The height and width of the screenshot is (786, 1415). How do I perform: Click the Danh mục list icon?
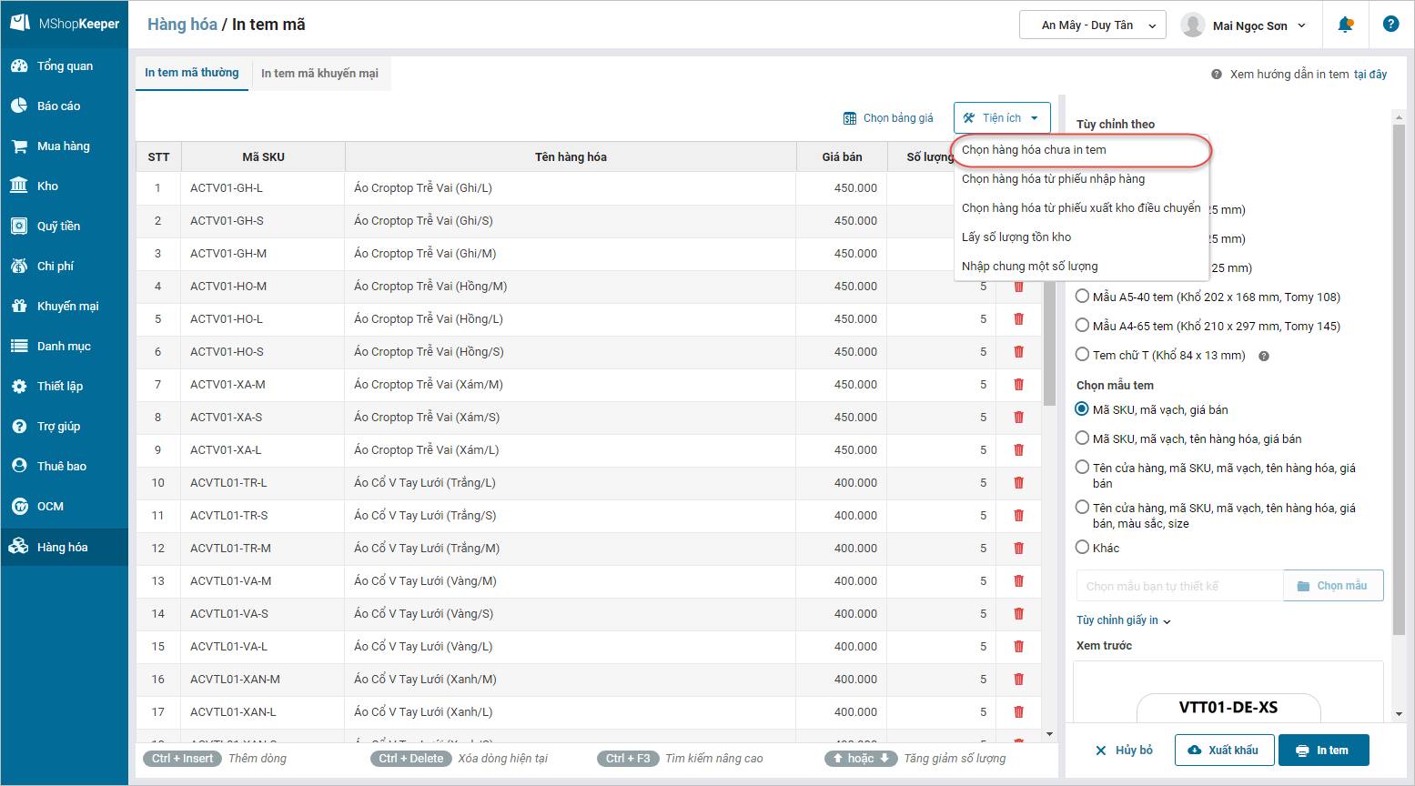[19, 346]
